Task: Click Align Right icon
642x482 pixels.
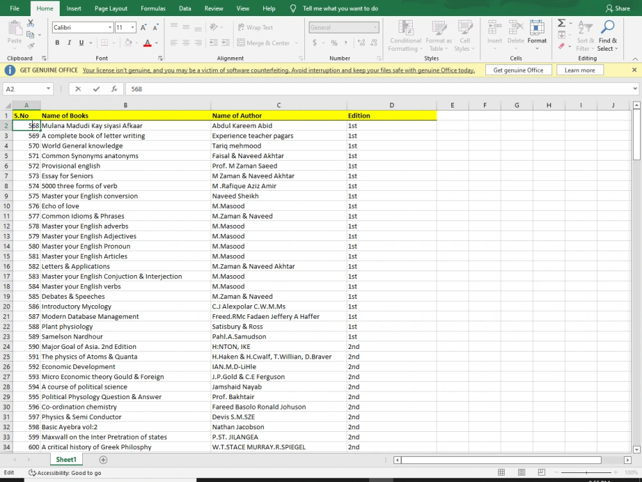Action: click(198, 42)
